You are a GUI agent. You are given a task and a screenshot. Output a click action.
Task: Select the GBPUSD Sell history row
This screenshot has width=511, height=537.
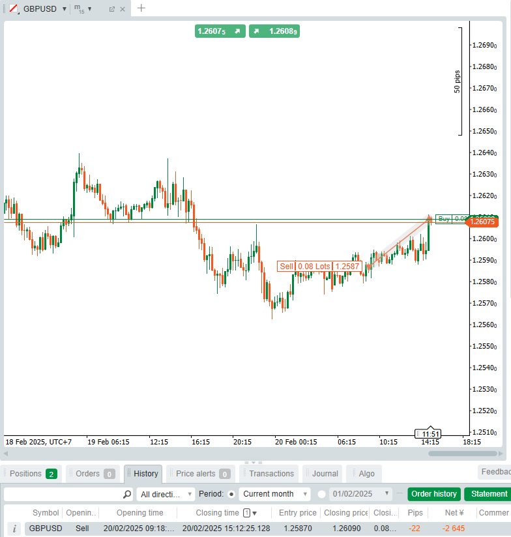268,529
